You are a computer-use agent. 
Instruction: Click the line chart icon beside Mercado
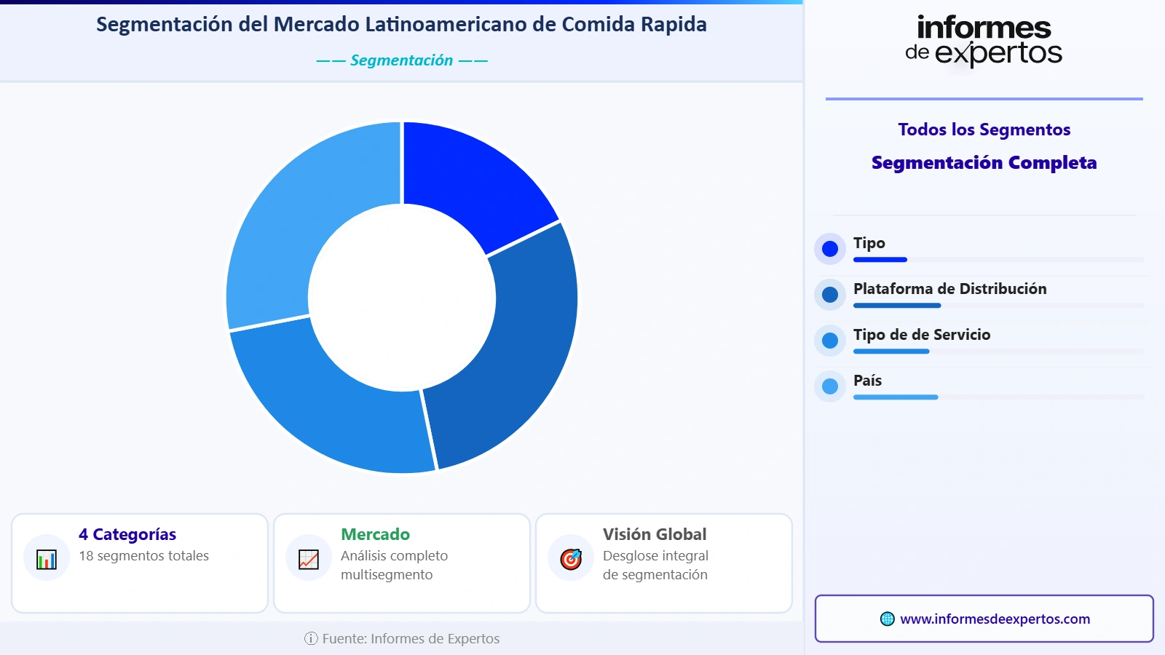pyautogui.click(x=309, y=559)
